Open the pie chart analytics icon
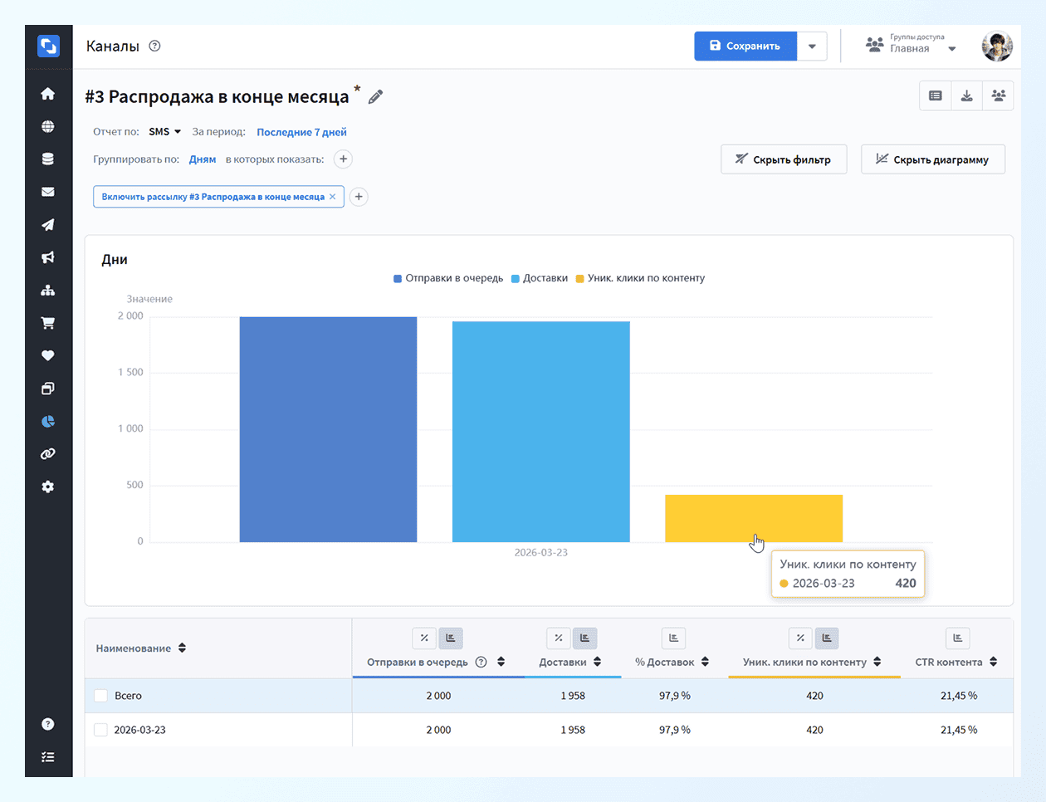This screenshot has height=802, width=1046. (x=48, y=421)
